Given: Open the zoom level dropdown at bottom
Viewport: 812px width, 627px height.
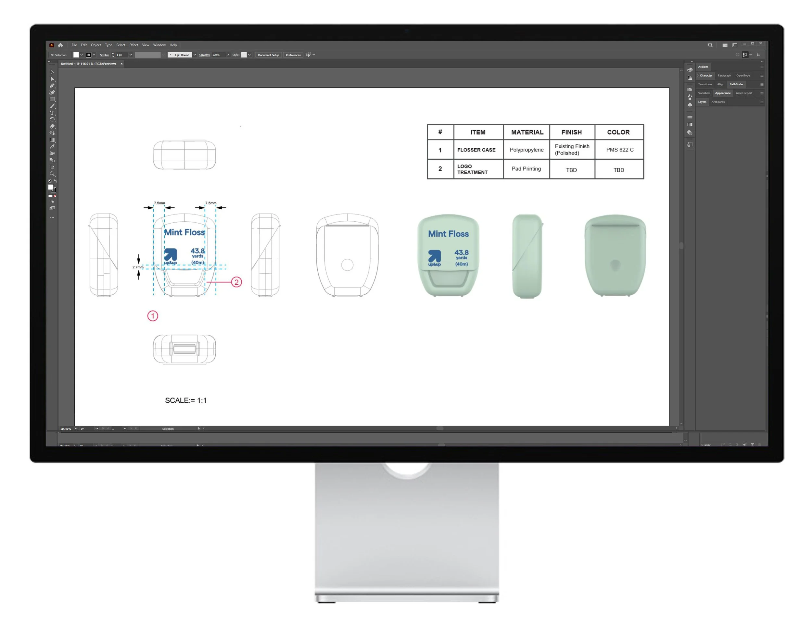Looking at the screenshot, I should 76,429.
